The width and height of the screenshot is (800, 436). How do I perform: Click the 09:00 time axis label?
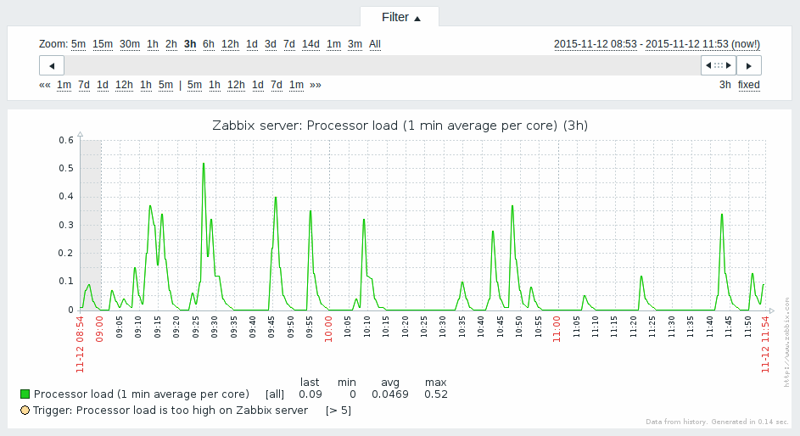(99, 329)
